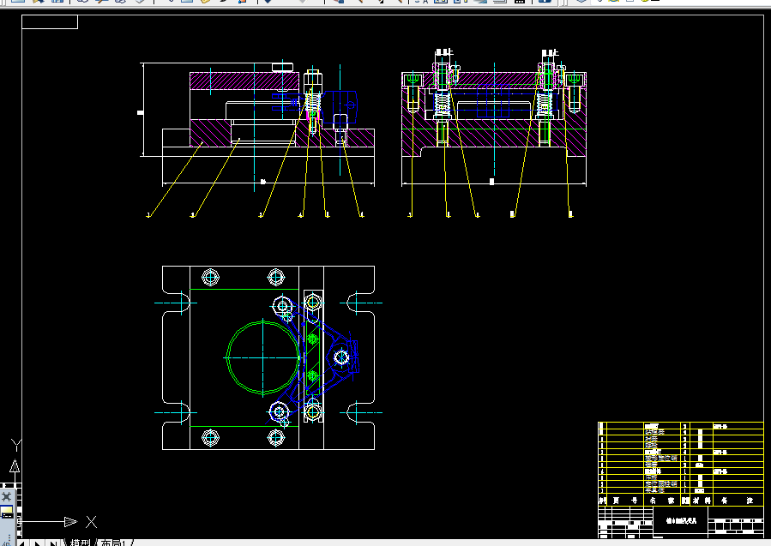Select the 备注 header in title block

tap(737, 501)
